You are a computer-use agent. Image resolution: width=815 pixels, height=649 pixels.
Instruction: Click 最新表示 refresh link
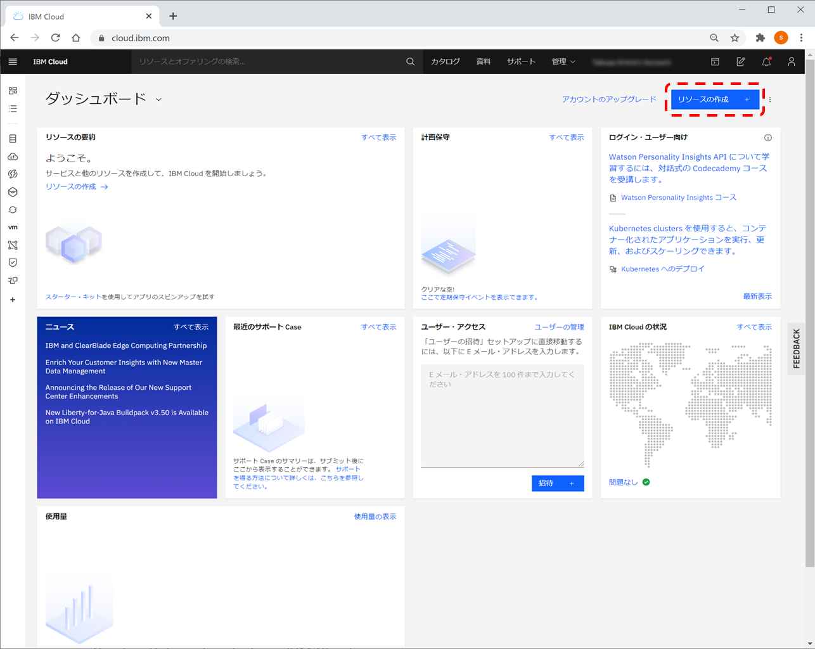click(757, 297)
